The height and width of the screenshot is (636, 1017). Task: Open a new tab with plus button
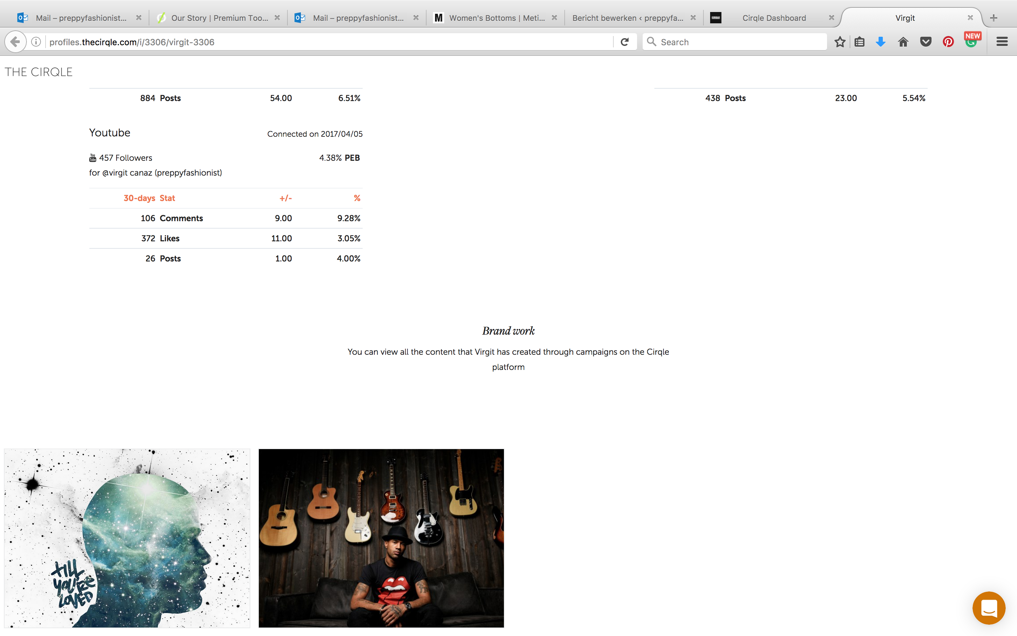point(993,18)
